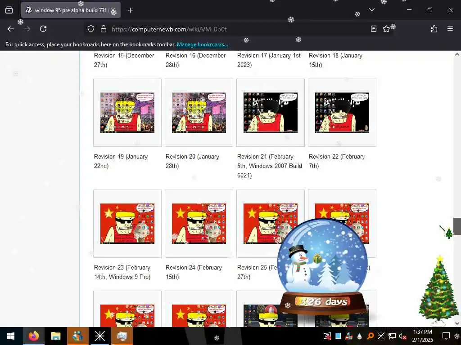Open the extensions puzzle icon

[x=434, y=29]
